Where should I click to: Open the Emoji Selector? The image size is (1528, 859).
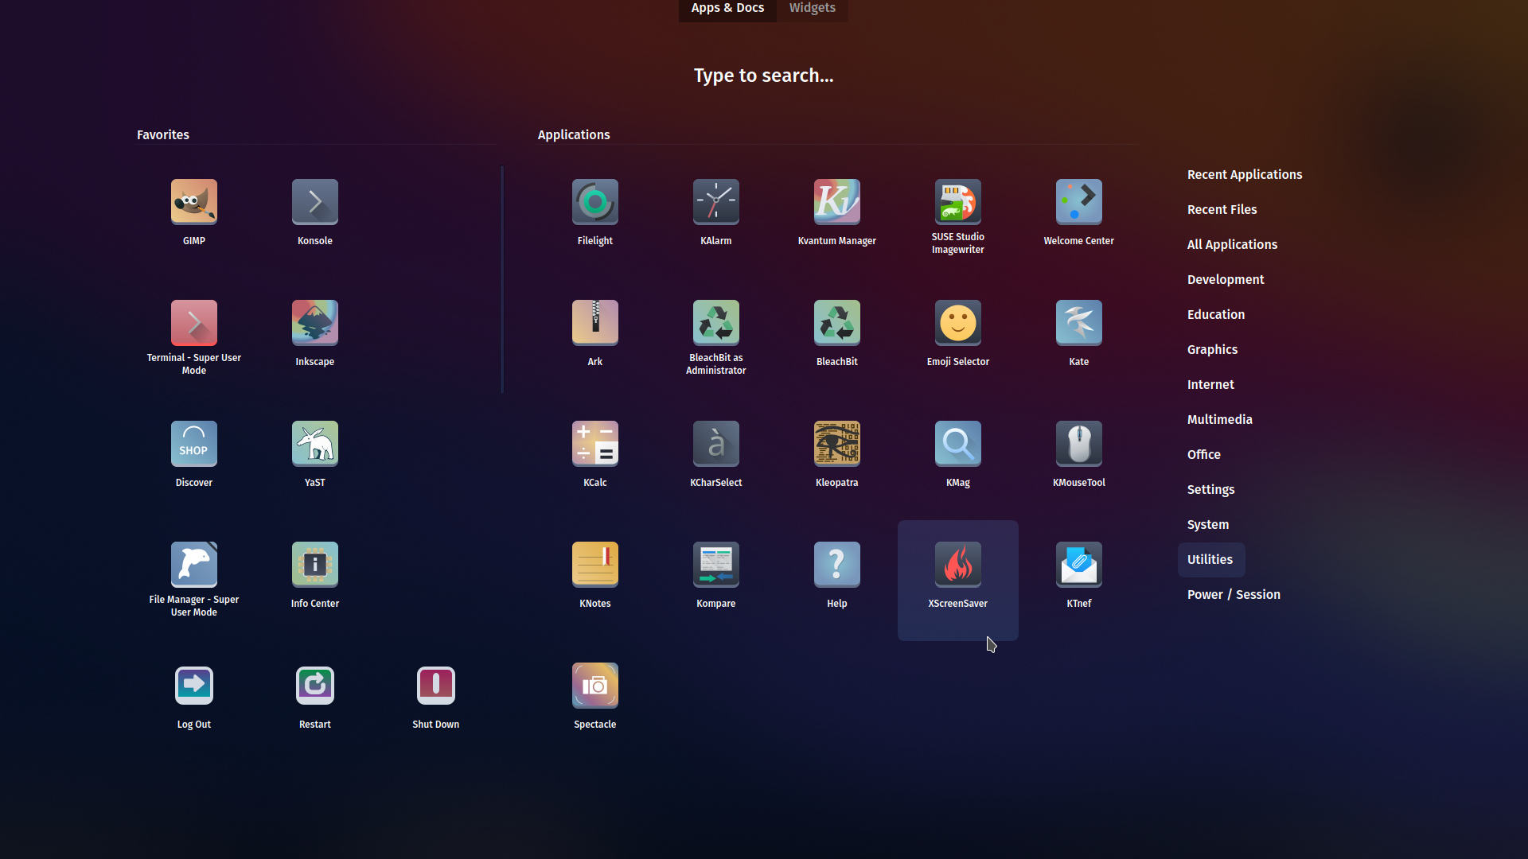coord(958,324)
